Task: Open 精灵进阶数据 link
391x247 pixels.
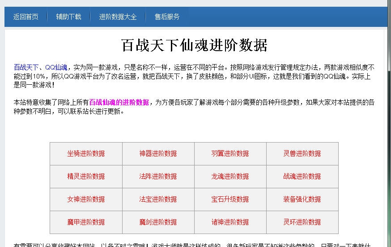Action: 86,177
